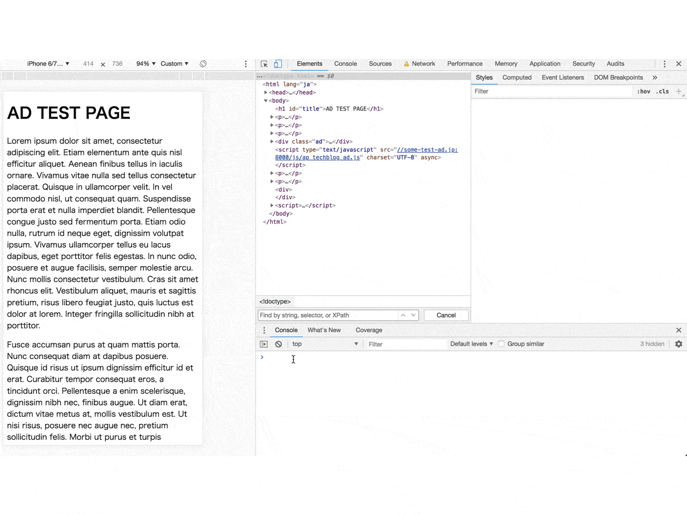Open console settings gear

click(678, 344)
